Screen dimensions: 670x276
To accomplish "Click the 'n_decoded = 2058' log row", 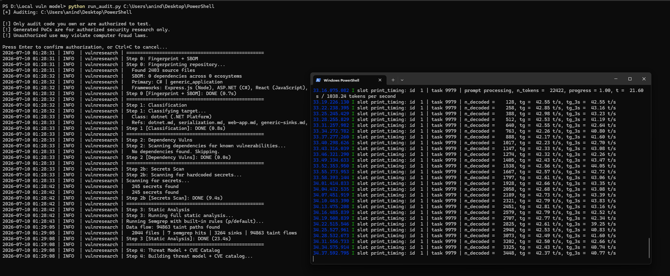I will click(465, 189).
